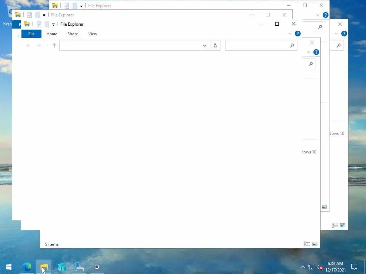Screen dimensions: 366x274
Task: Switch to details view beside the '5 items' status bar
Action: pyautogui.click(x=307, y=244)
